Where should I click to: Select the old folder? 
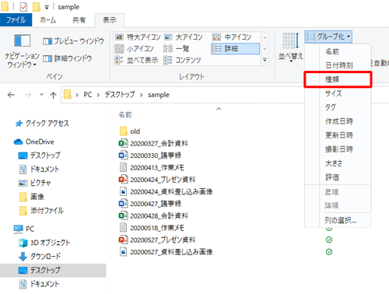click(x=130, y=131)
